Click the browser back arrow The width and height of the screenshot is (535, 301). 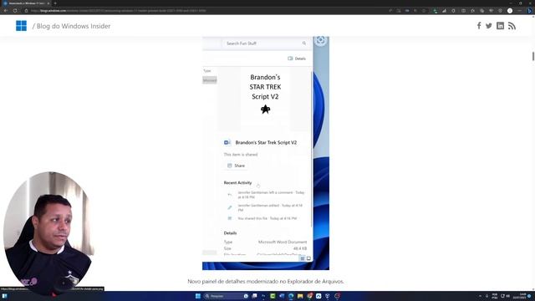[x=6, y=11]
